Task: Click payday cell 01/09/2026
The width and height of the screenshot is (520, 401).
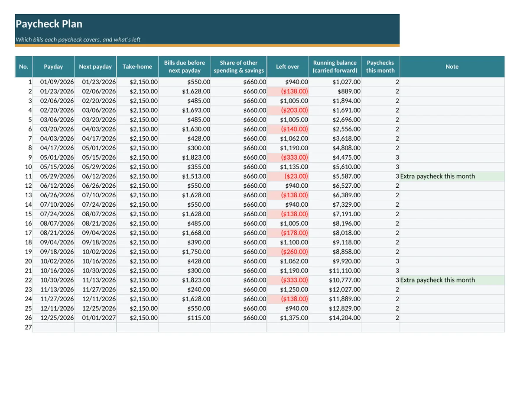Action: click(x=53, y=82)
